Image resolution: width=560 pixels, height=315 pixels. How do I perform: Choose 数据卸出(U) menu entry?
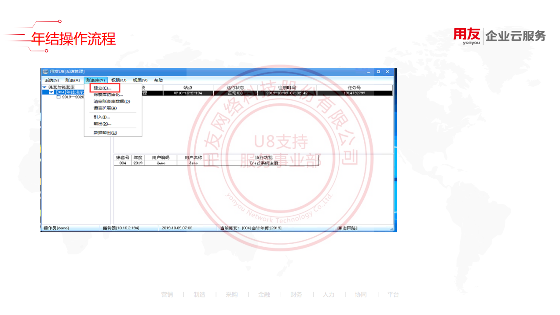(106, 132)
